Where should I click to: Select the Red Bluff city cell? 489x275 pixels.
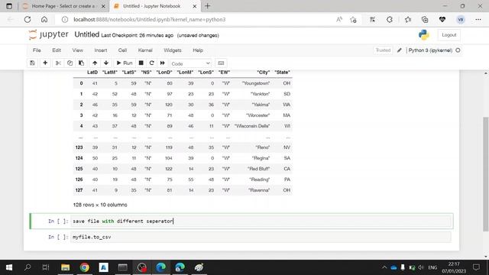point(258,169)
